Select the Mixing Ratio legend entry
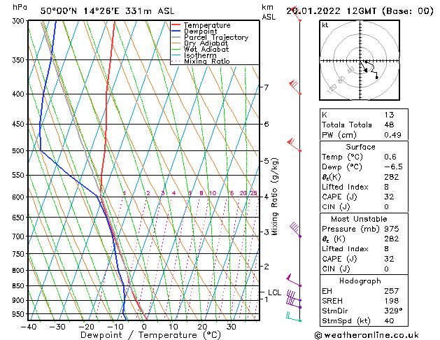This screenshot has width=440, height=340. (207, 61)
